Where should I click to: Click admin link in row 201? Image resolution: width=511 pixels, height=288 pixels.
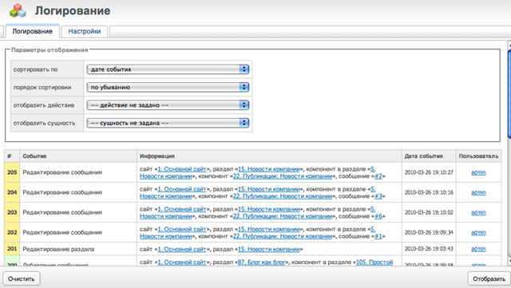pyautogui.click(x=478, y=249)
